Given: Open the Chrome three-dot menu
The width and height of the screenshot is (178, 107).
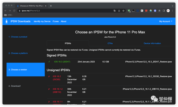Looking at the screenshot, I should (x=172, y=11).
